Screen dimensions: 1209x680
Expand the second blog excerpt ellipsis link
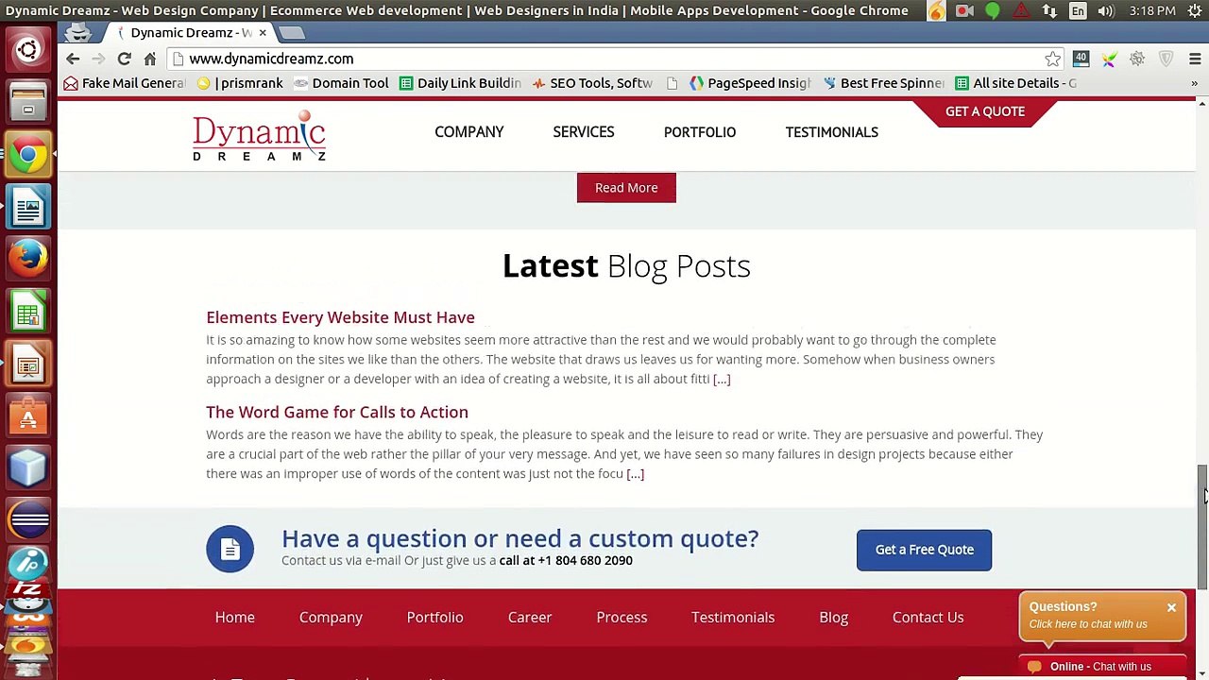(635, 474)
